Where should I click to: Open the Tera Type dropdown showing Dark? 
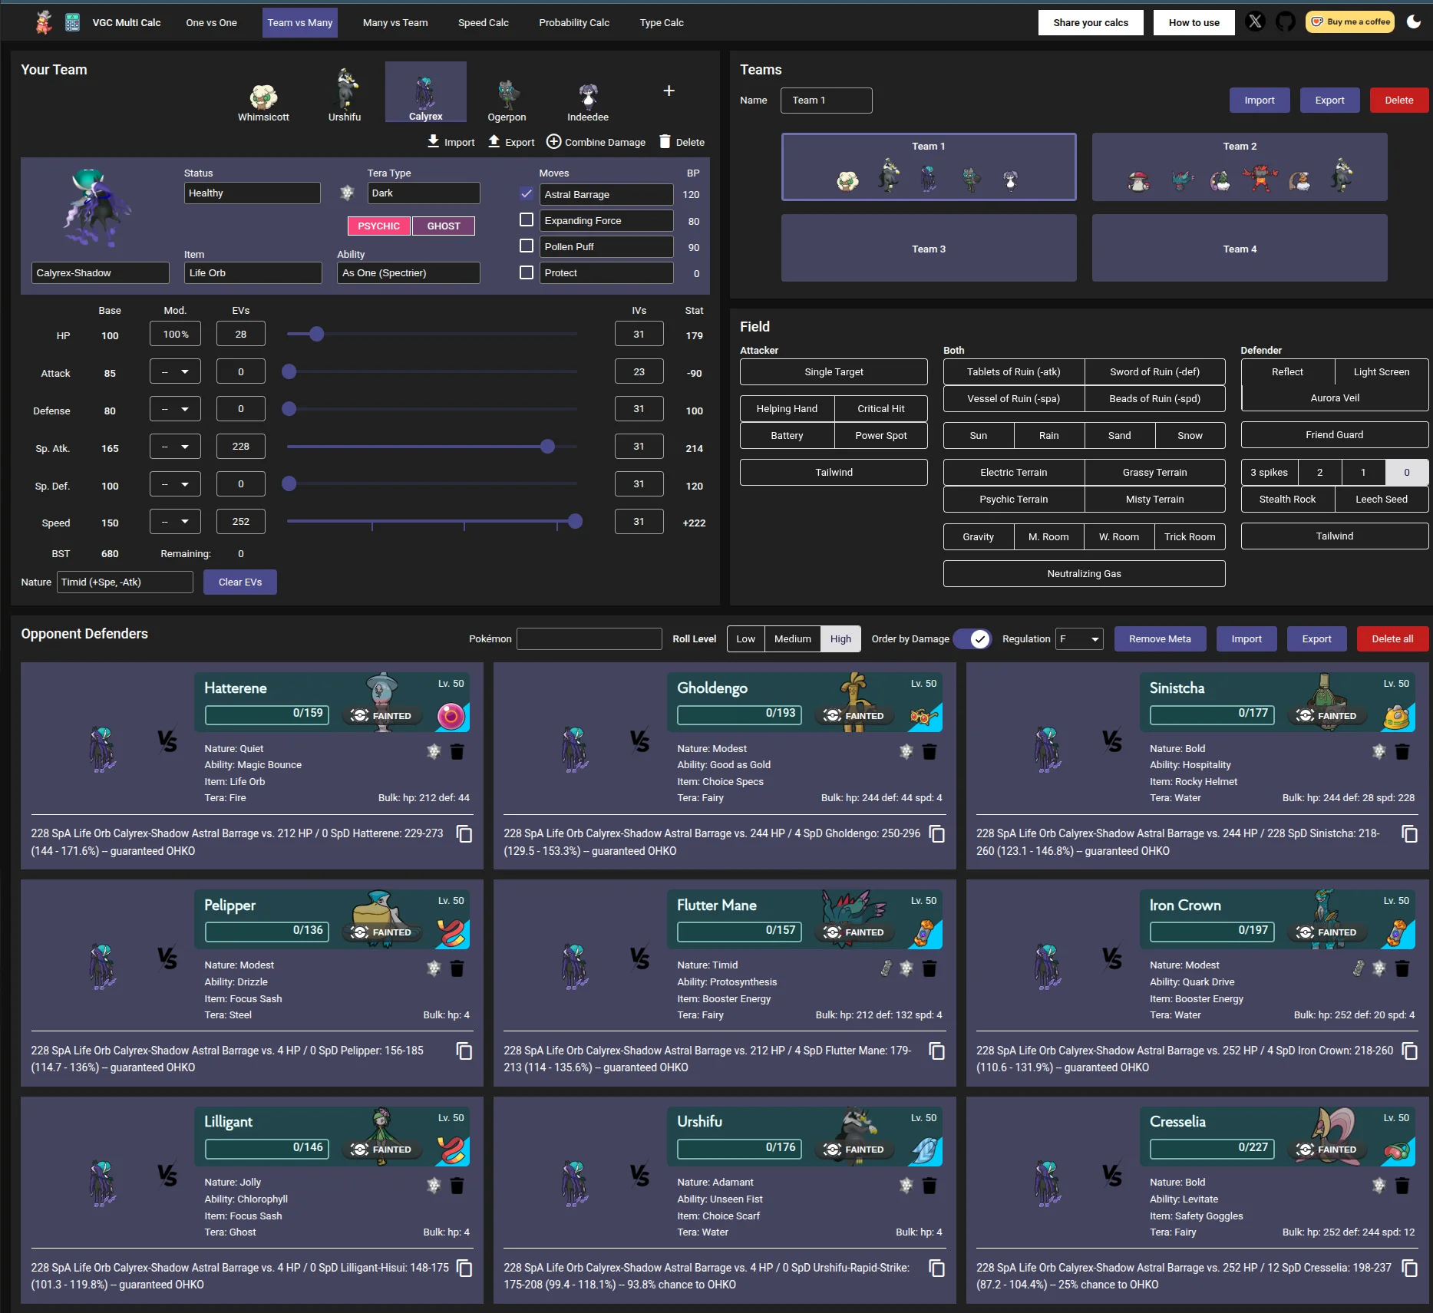[424, 193]
